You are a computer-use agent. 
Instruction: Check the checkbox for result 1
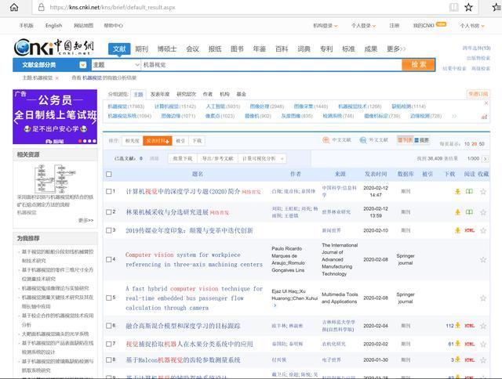109,191
